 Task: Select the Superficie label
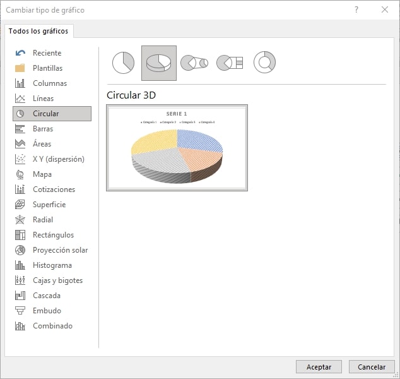(49, 205)
